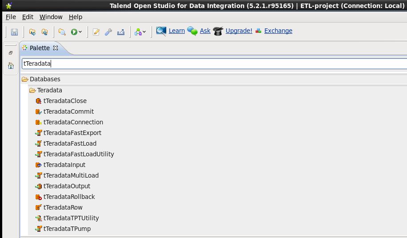Click the restore view icon in left sidebar
Screen dimensions: 407x238
click(11, 53)
